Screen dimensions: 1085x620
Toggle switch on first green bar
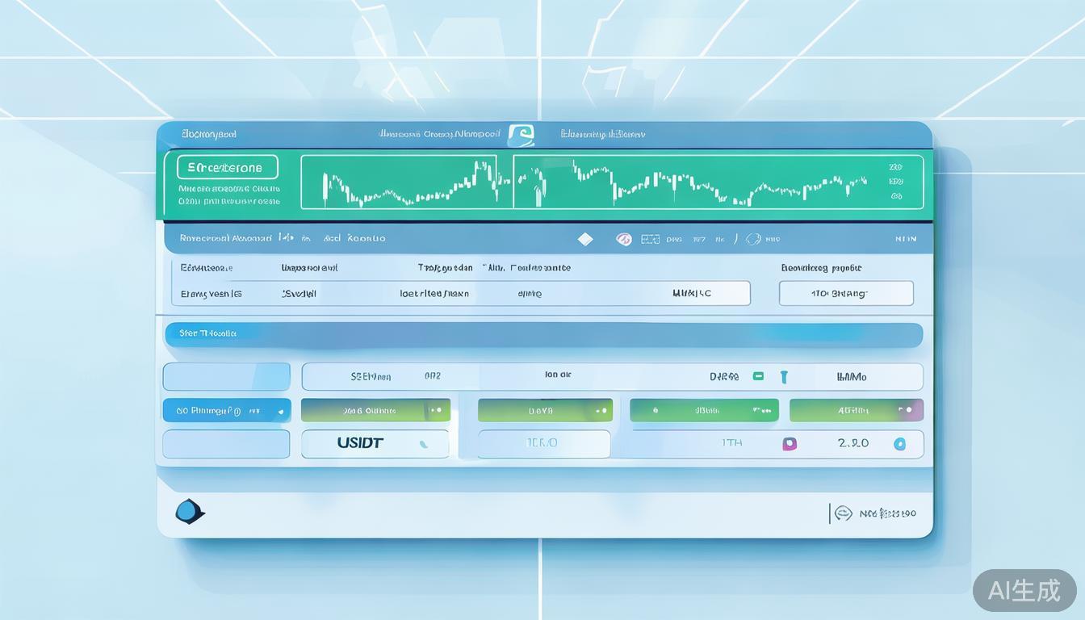click(x=438, y=410)
